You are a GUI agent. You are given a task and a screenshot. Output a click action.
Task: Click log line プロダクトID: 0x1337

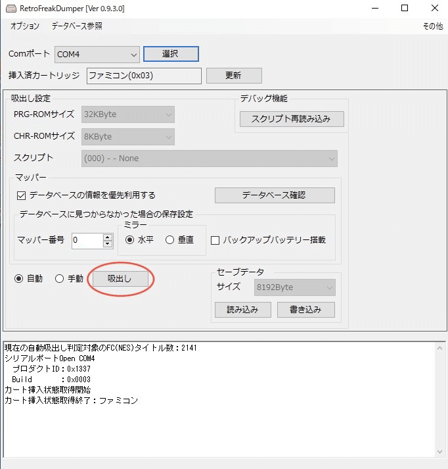51,369
